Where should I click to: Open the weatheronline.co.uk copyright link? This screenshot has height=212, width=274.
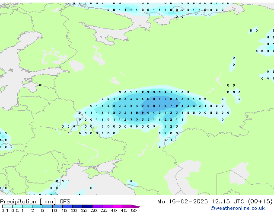[x=238, y=208]
